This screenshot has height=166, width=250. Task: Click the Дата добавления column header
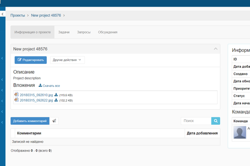202,133
